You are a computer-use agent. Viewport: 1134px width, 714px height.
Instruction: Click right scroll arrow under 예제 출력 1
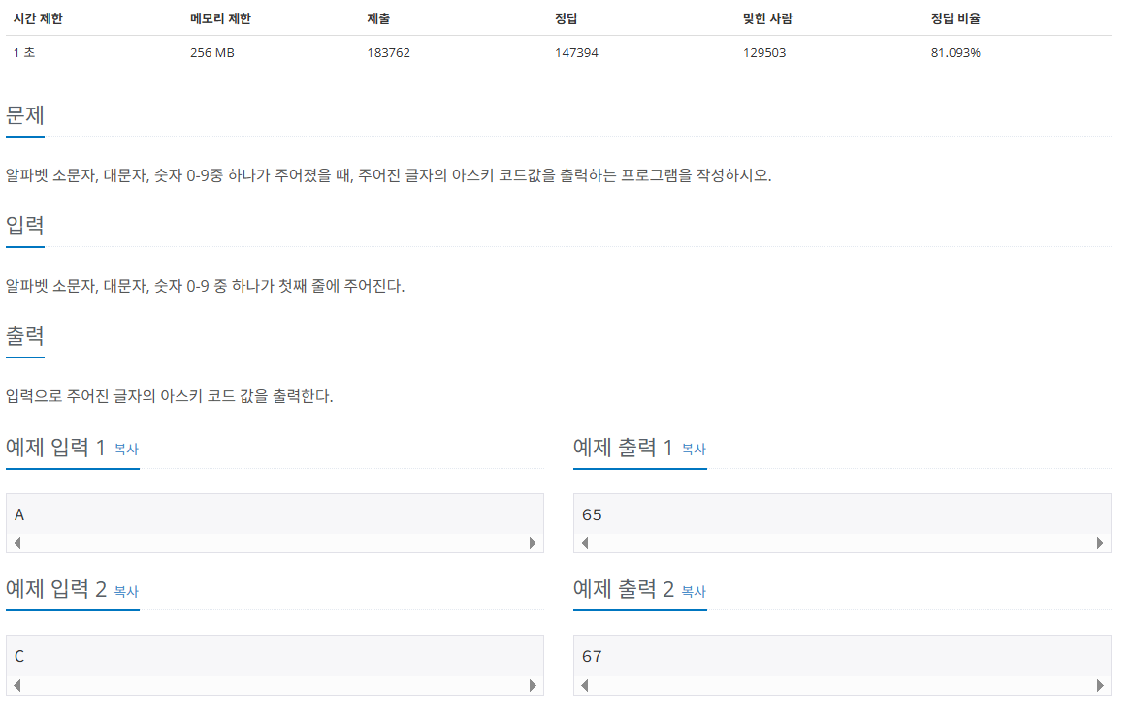pos(1100,543)
